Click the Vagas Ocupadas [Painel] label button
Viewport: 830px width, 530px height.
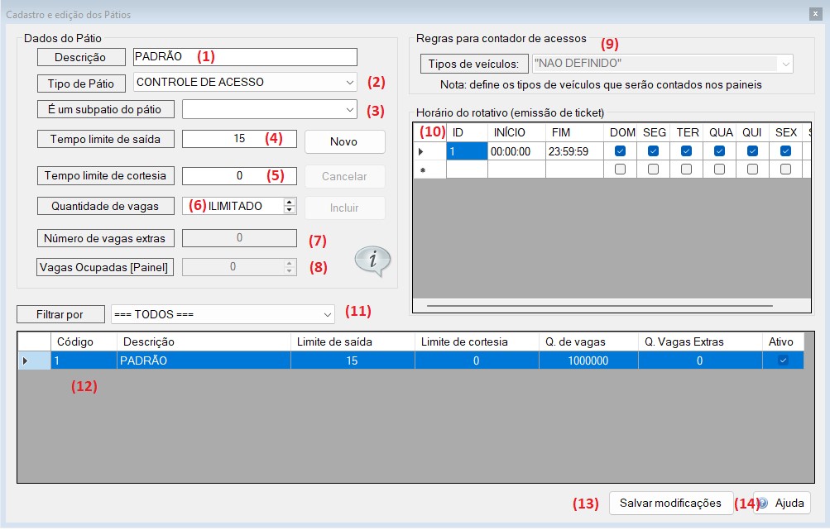point(104,267)
